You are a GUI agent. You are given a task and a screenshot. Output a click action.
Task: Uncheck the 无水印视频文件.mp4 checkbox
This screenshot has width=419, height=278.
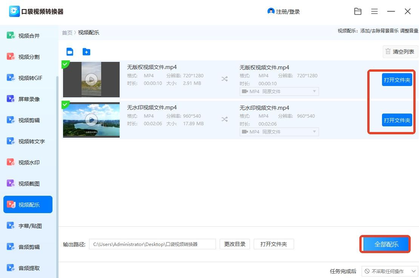65,104
